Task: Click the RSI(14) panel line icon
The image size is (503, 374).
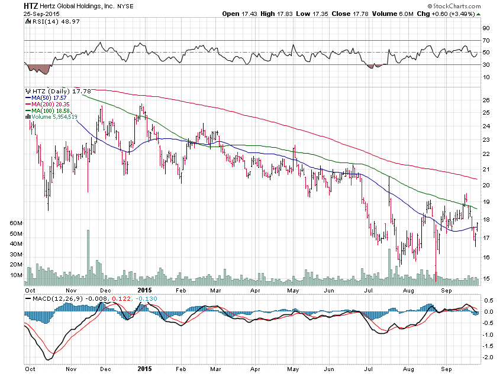Action: pos(28,21)
